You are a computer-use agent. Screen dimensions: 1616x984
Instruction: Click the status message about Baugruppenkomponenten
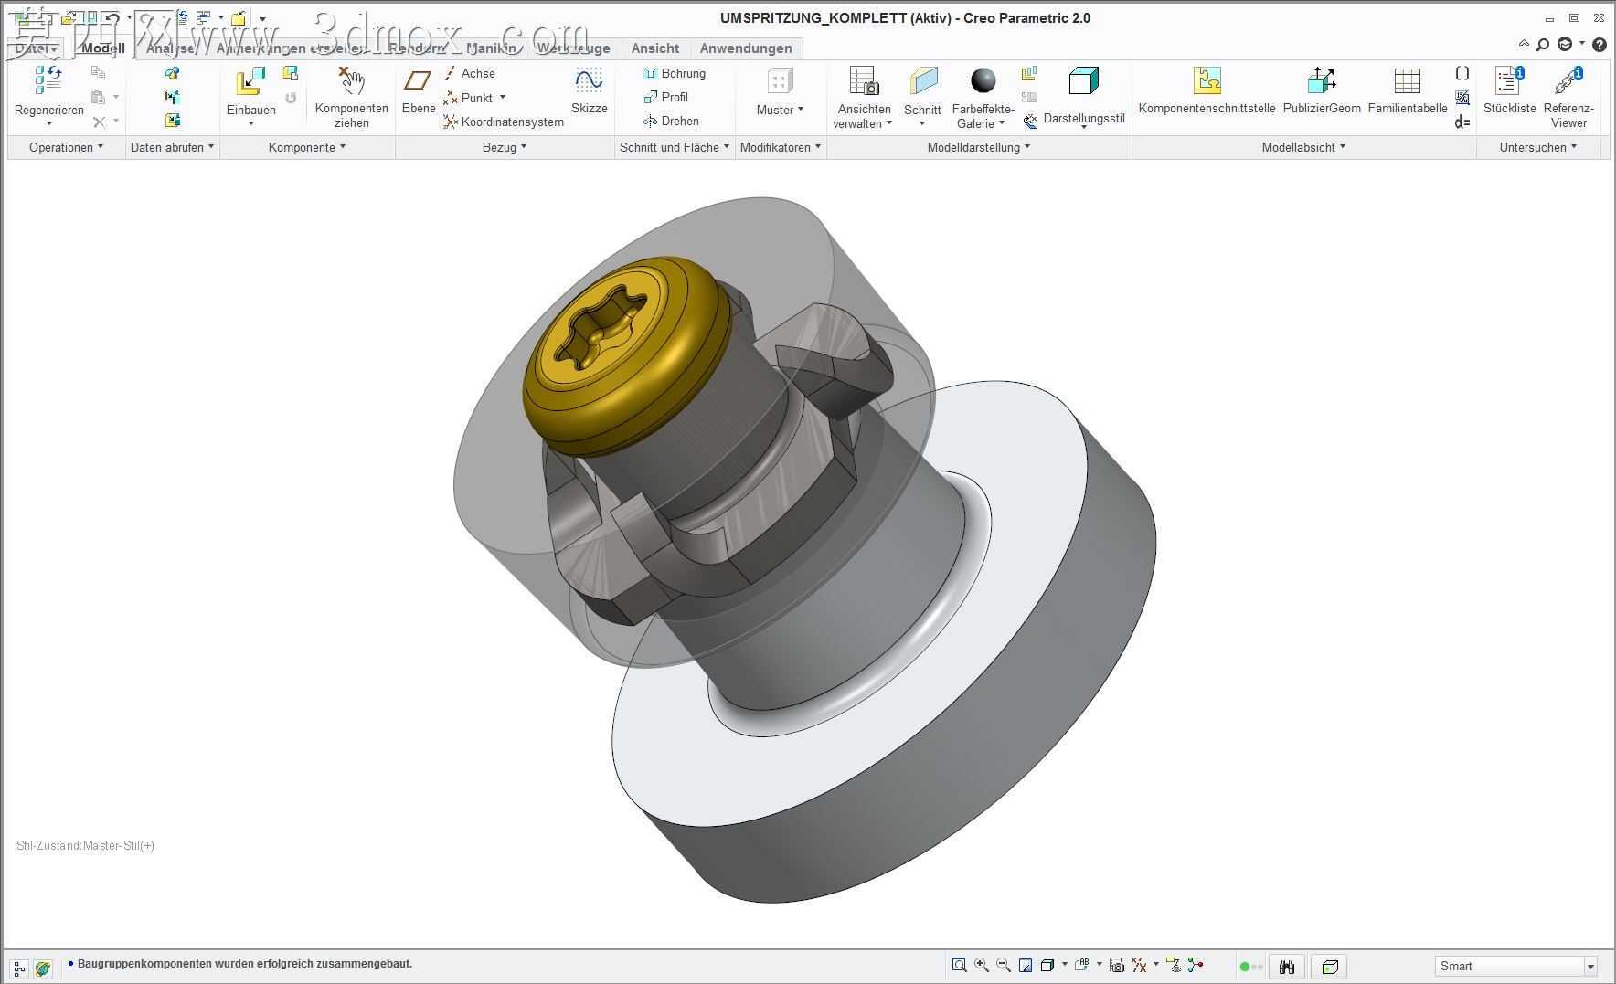(245, 964)
